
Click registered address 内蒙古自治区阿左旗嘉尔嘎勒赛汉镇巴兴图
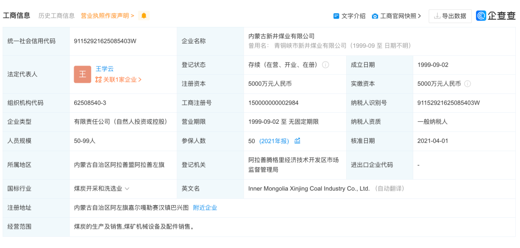(x=131, y=208)
